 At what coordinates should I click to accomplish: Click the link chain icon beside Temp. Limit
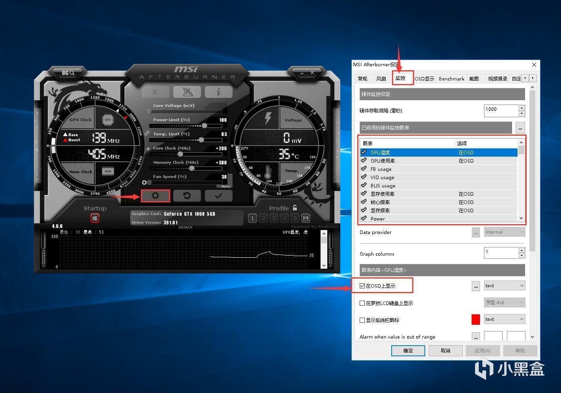tap(147, 134)
